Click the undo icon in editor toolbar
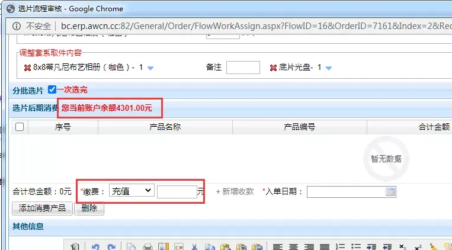 [x=95, y=246]
